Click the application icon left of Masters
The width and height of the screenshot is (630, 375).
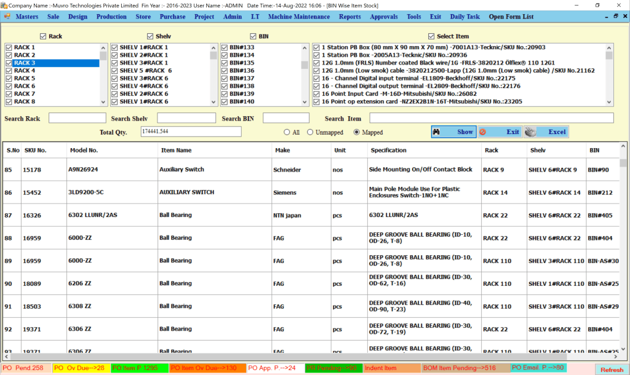pos(7,17)
